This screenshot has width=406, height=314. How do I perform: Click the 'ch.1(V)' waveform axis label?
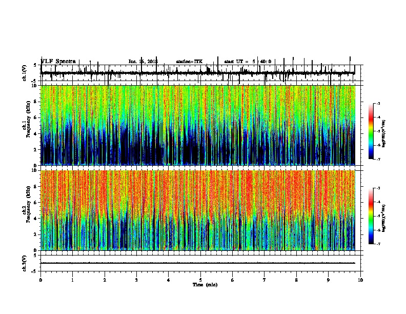coord(25,73)
